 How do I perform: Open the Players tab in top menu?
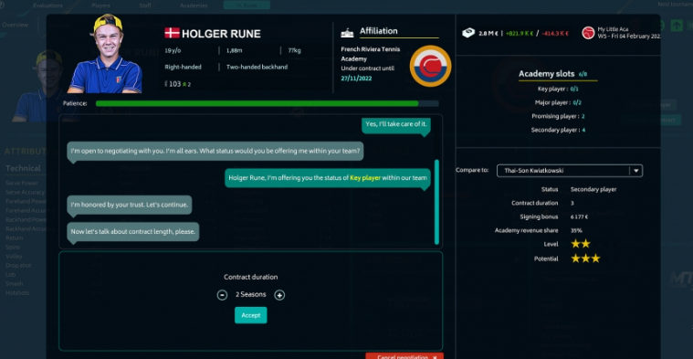pyautogui.click(x=101, y=5)
